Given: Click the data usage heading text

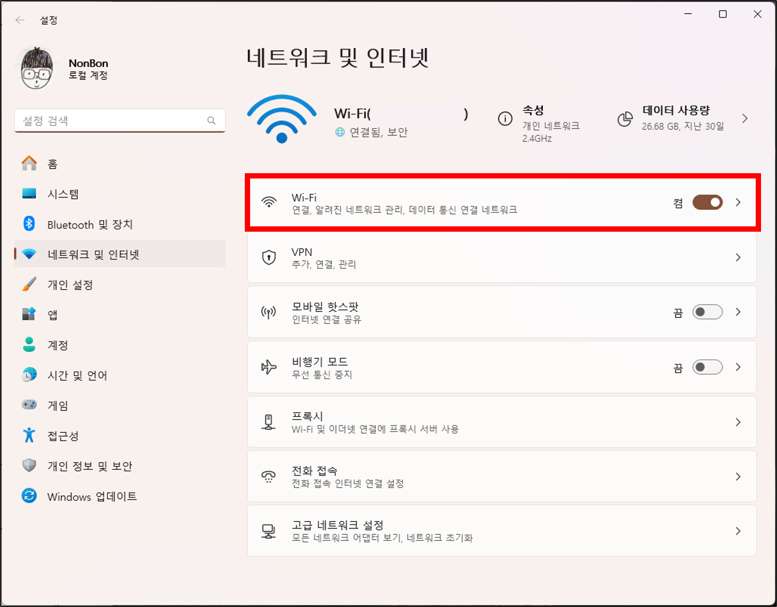Looking at the screenshot, I should (676, 111).
